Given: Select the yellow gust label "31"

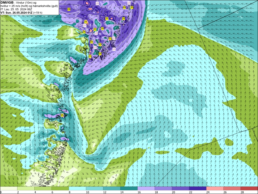Looking at the screenshot, I should pyautogui.click(x=110, y=38).
